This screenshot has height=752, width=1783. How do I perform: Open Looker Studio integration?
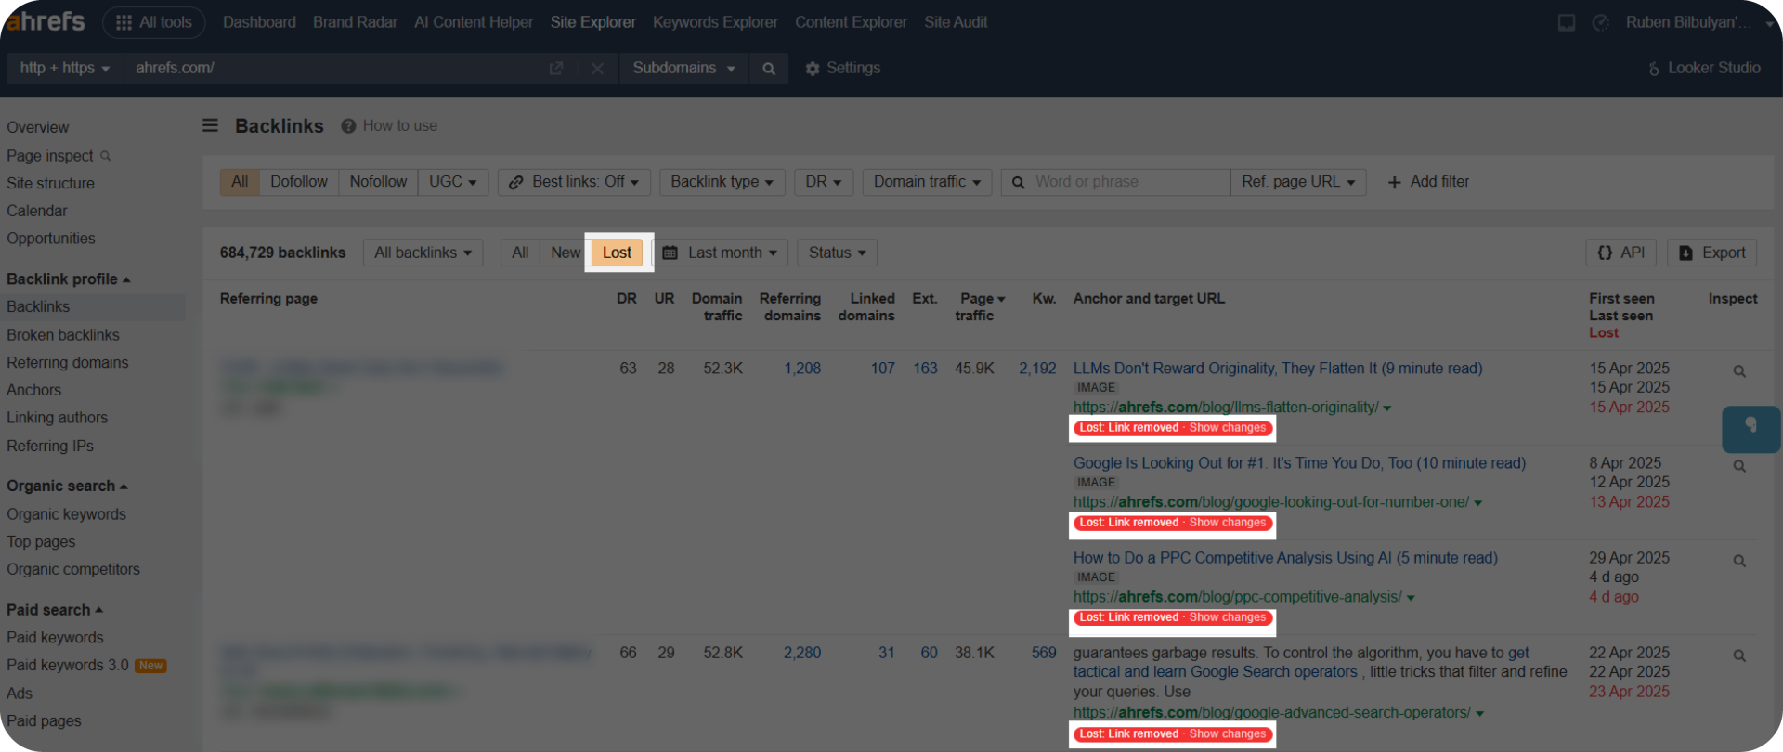pos(1704,68)
